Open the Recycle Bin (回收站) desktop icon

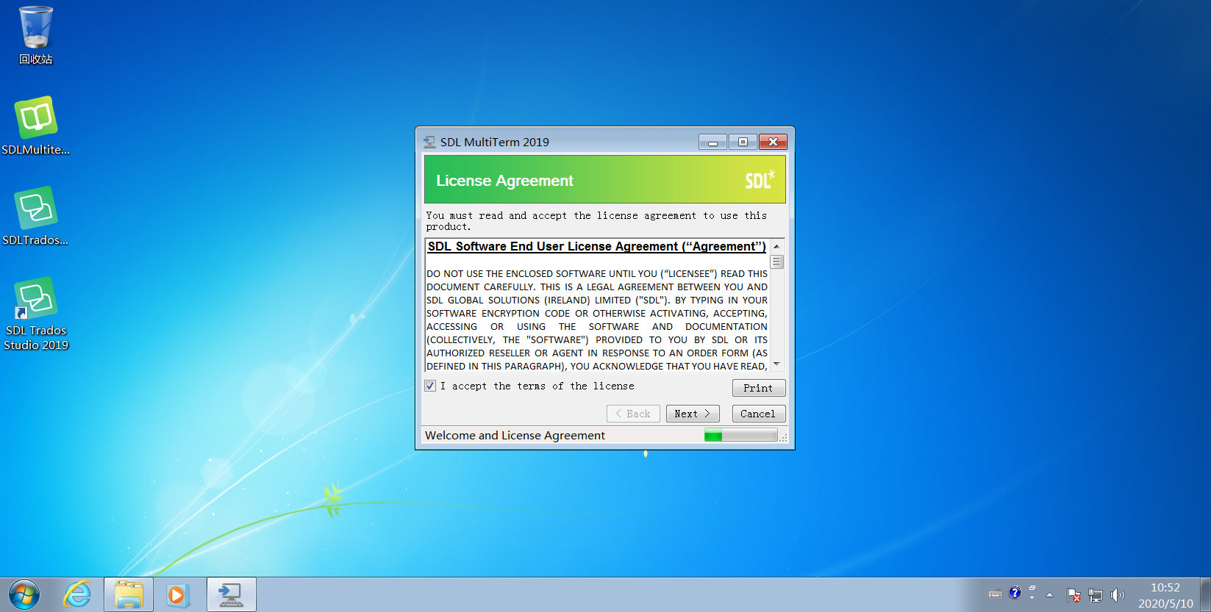(x=35, y=35)
